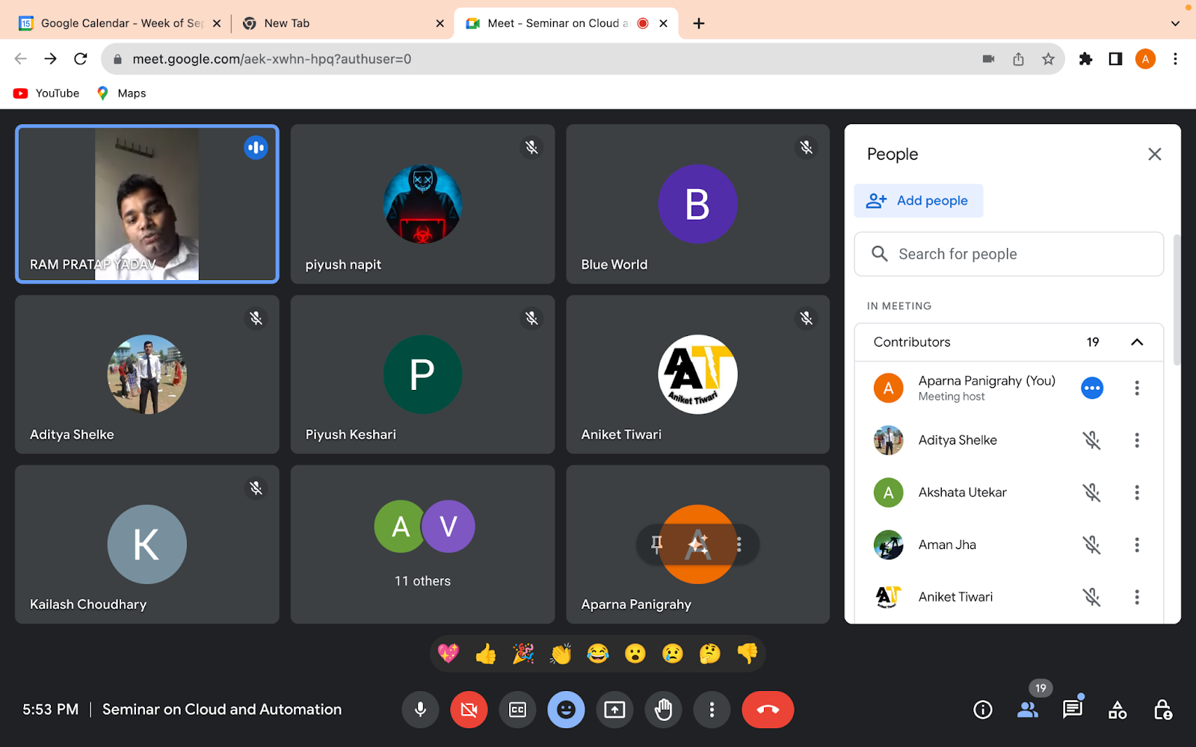Open the present screen icon

(614, 710)
